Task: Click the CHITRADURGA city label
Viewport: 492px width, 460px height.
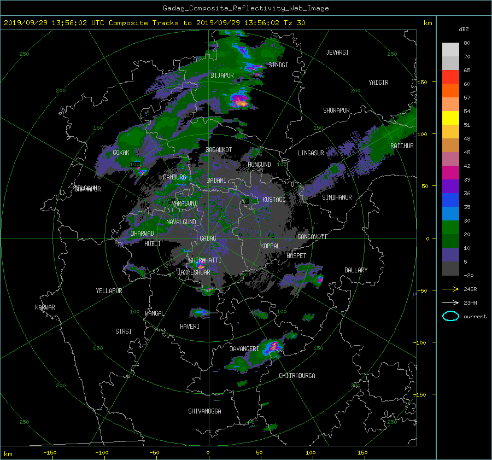Action: [297, 376]
